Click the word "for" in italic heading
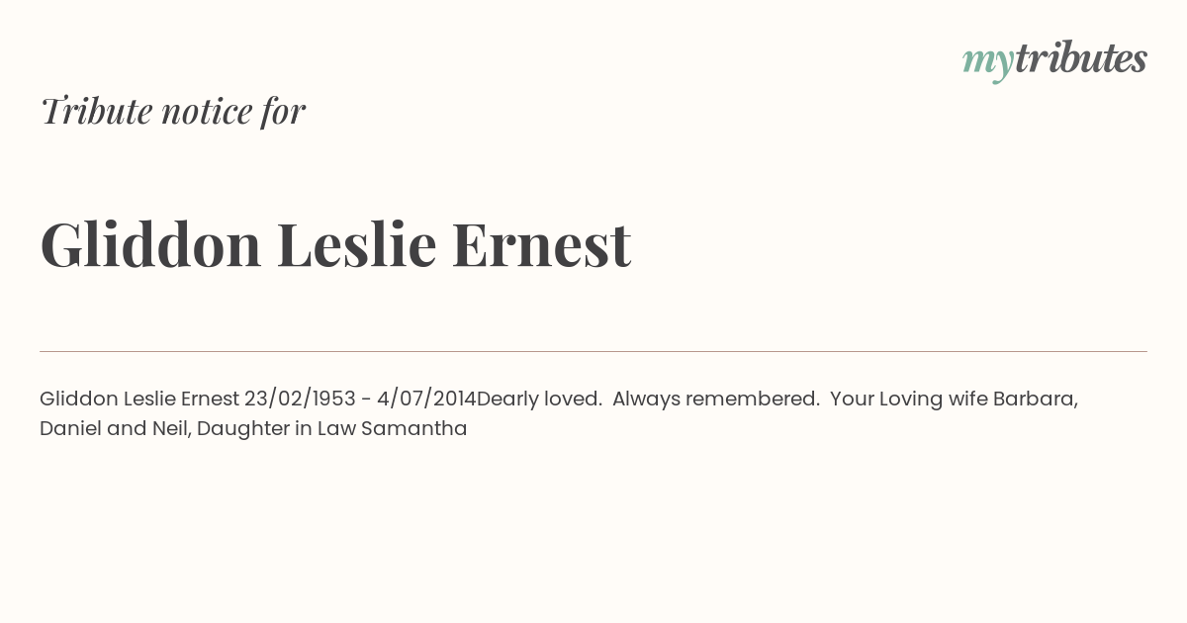 point(283,112)
